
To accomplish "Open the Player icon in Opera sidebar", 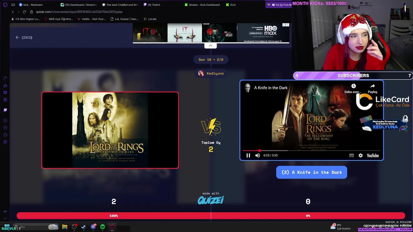I will click(5, 121).
